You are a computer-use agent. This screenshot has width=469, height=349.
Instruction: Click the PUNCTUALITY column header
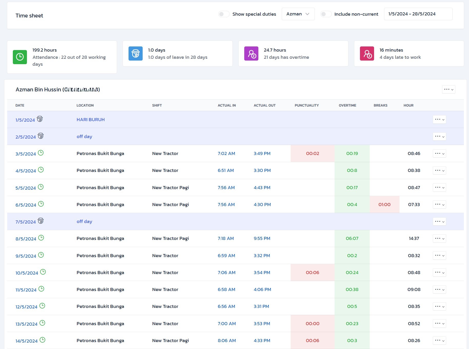point(307,105)
